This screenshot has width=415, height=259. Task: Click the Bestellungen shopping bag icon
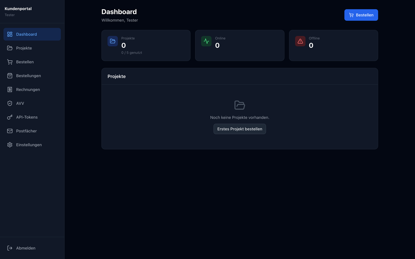(x=10, y=76)
